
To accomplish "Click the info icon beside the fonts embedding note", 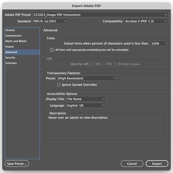I will tap(52, 50).
